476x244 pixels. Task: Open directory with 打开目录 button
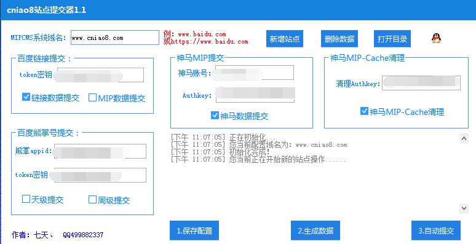tap(392, 39)
